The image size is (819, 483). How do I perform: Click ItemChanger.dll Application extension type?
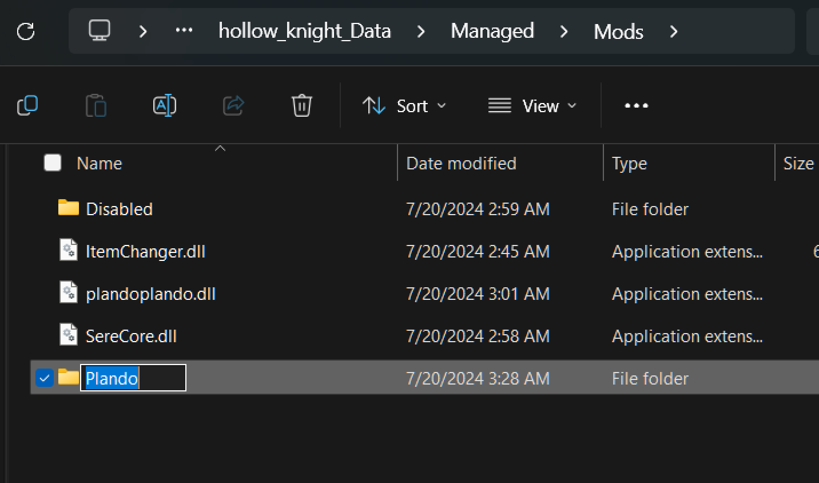point(687,251)
